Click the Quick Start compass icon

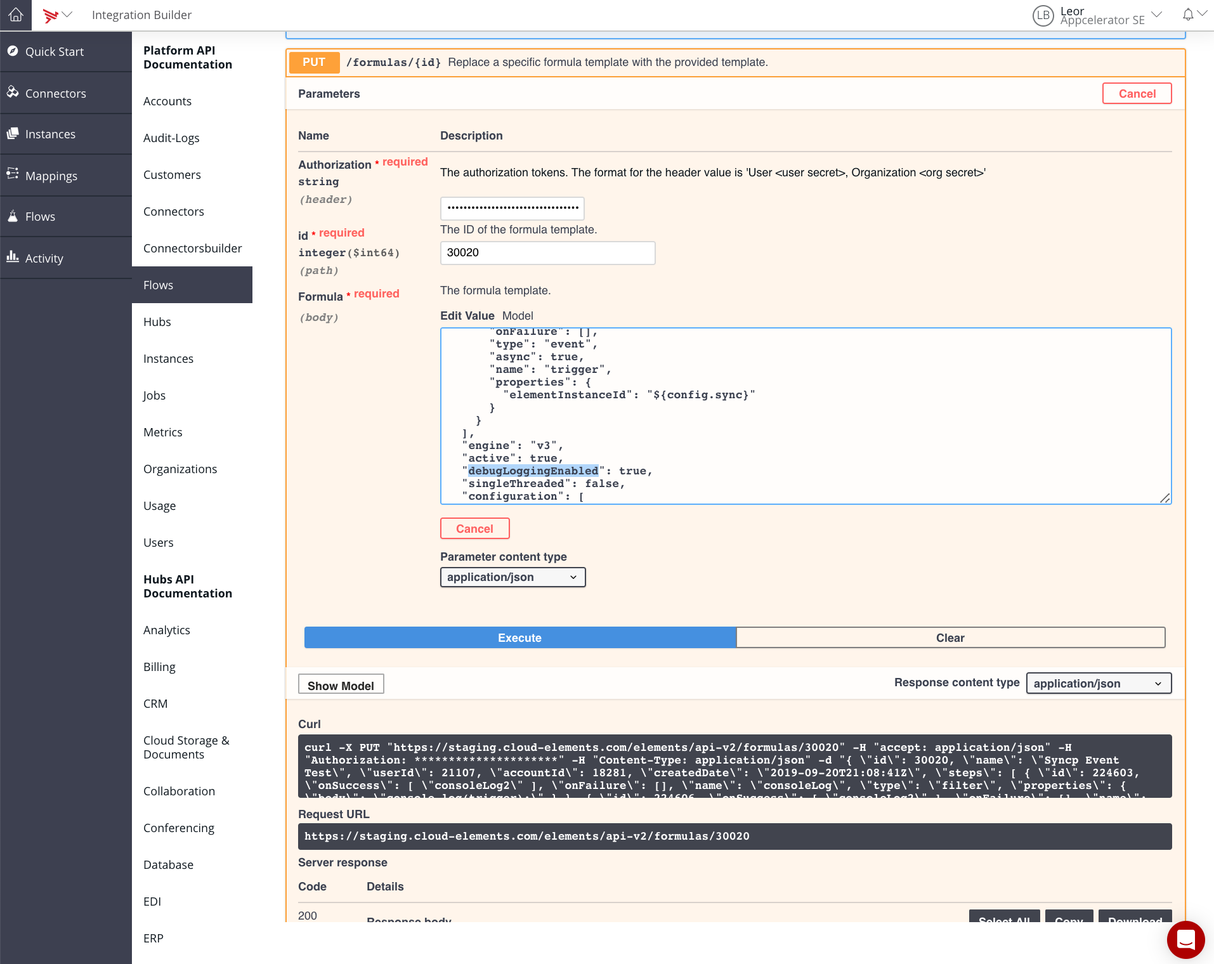click(13, 51)
